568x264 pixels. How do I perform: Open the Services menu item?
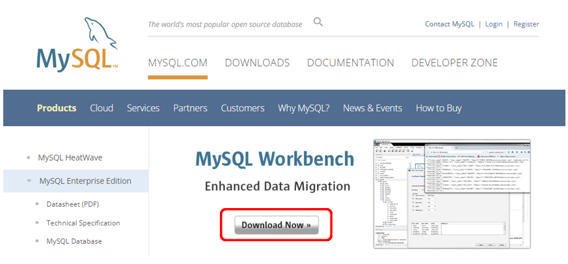point(143,108)
